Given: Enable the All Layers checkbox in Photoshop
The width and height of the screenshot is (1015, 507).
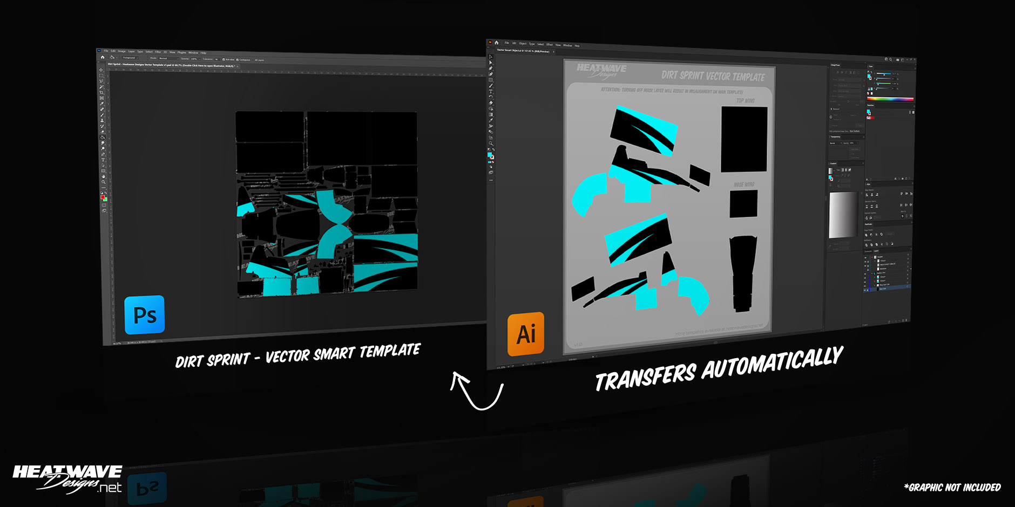Looking at the screenshot, I should (253, 60).
